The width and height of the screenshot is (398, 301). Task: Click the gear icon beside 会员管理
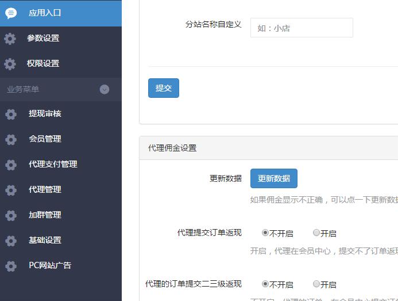[11, 139]
